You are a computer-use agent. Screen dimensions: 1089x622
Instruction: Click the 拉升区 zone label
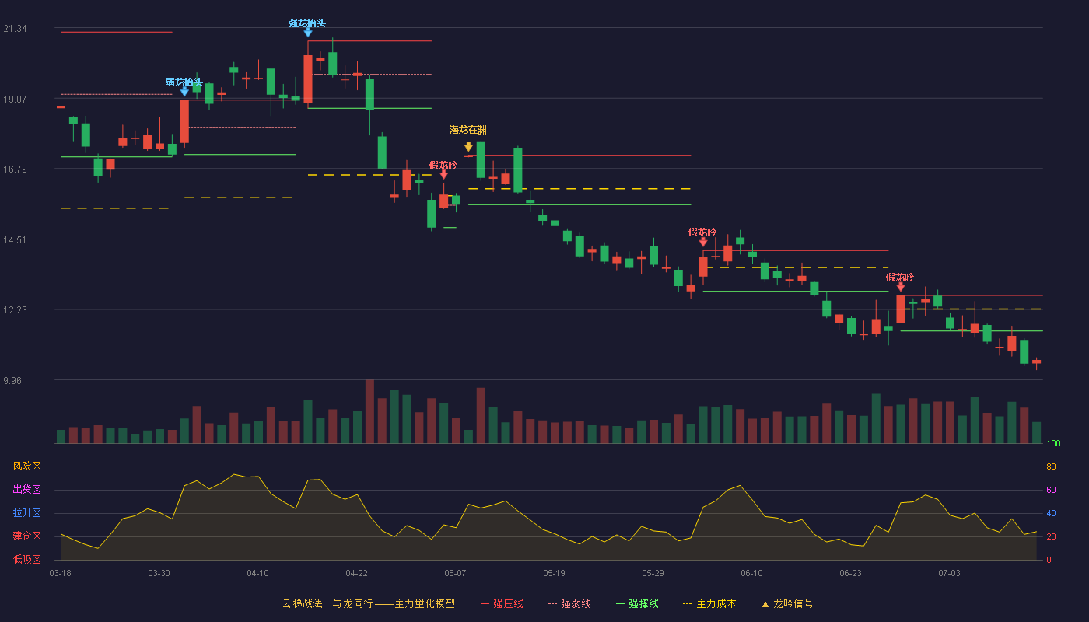(26, 513)
